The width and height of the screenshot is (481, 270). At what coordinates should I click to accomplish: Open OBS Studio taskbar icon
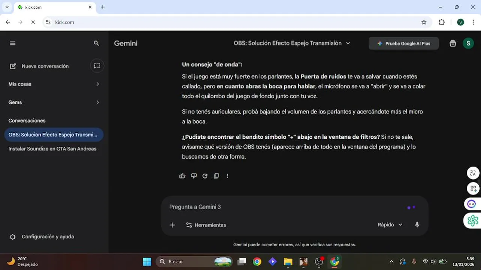point(319,261)
